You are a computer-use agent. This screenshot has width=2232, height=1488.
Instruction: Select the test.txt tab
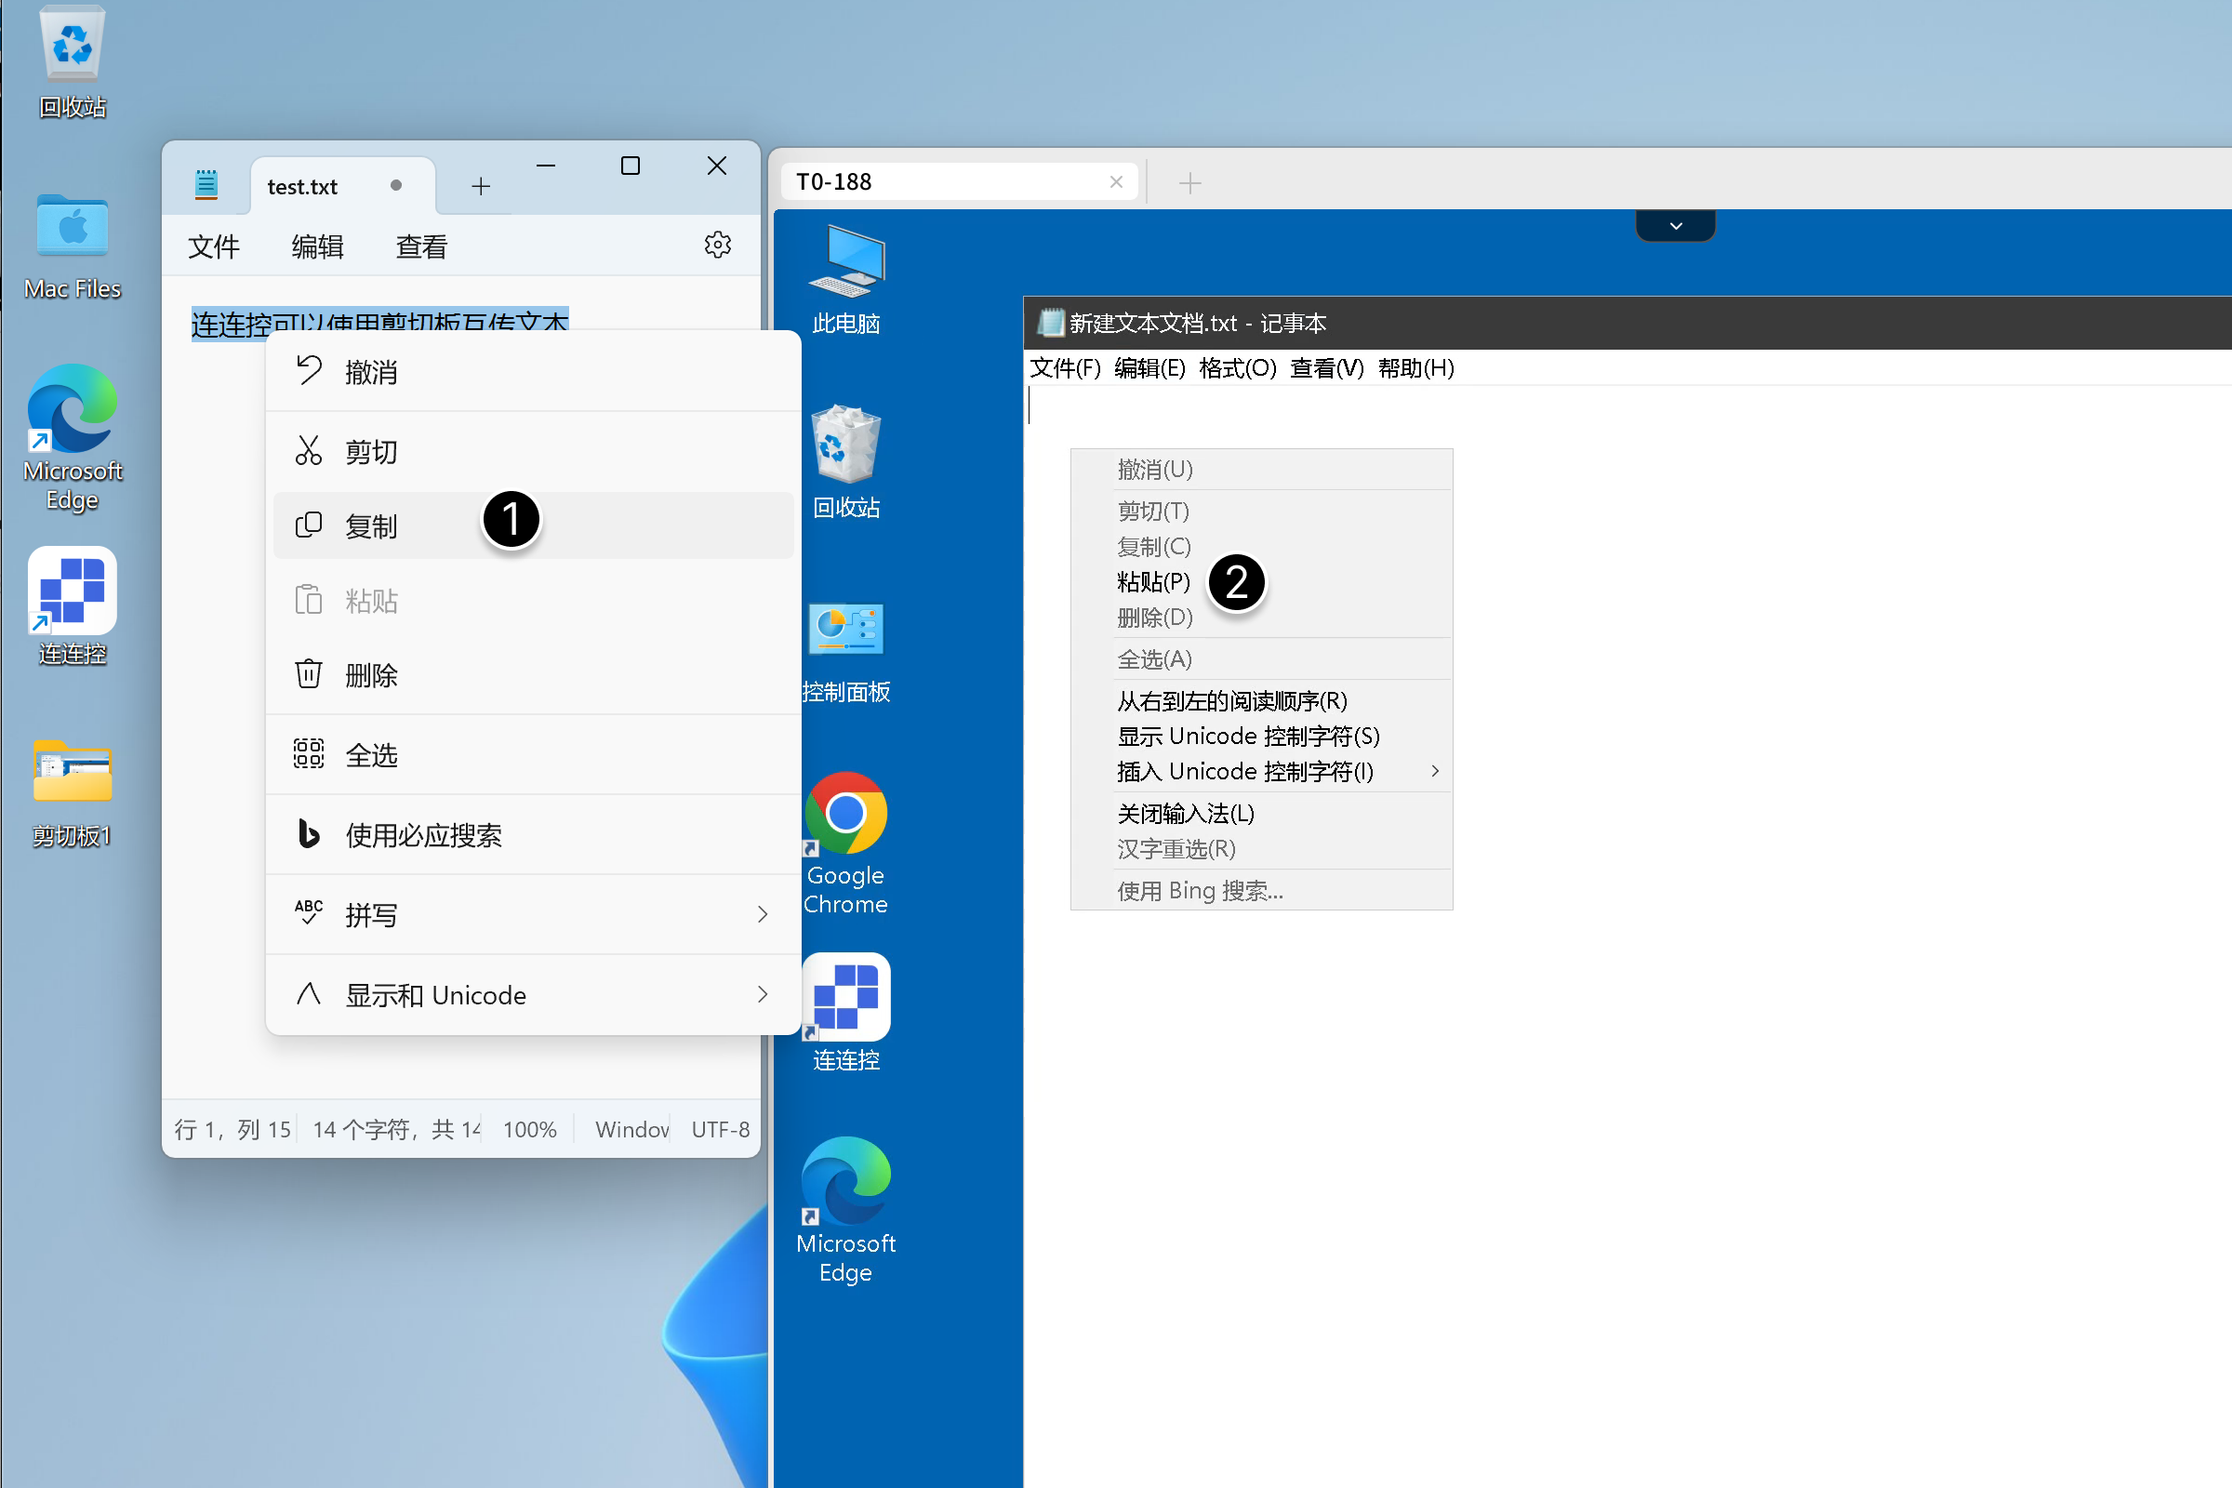[x=342, y=186]
